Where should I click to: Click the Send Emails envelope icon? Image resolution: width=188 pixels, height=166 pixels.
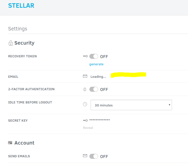(x=85, y=156)
